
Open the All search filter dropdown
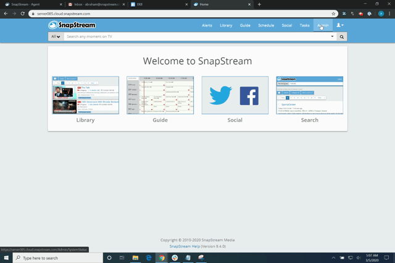56,36
